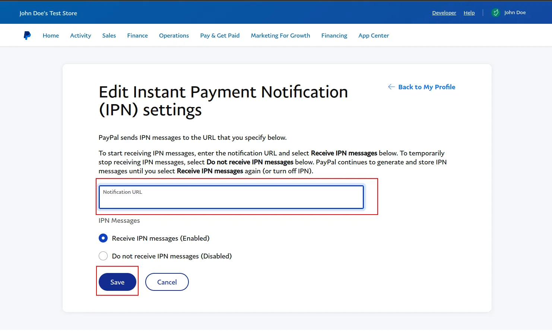552x331 pixels.
Task: Click the back arrow next to My Profile
Action: point(391,87)
